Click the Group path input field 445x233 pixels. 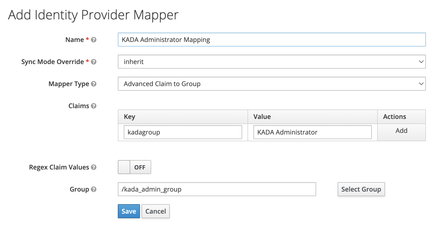pos(217,189)
